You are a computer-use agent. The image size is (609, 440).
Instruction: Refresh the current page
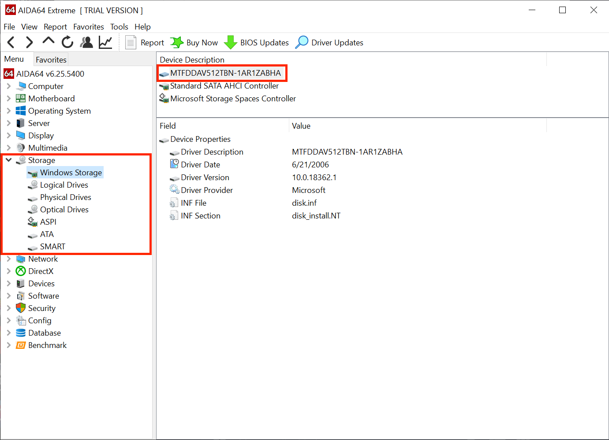point(67,42)
